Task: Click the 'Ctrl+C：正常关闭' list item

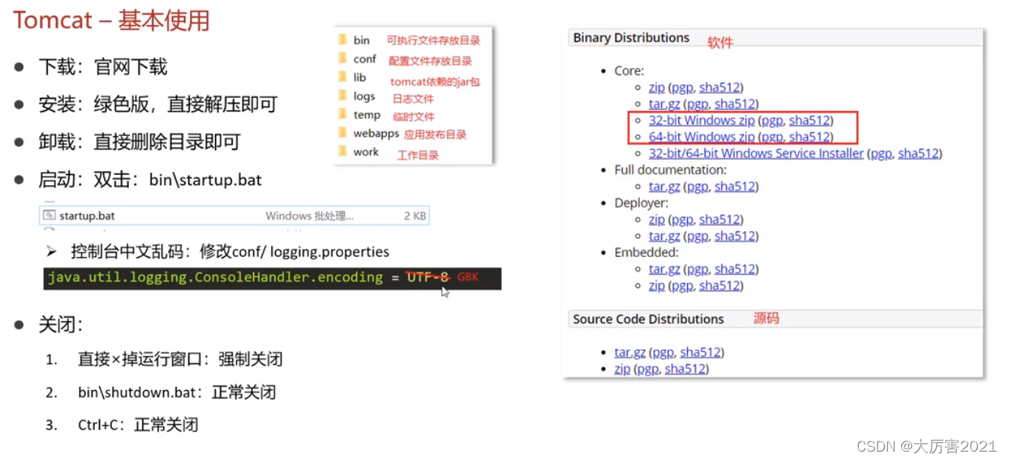Action: (x=138, y=425)
